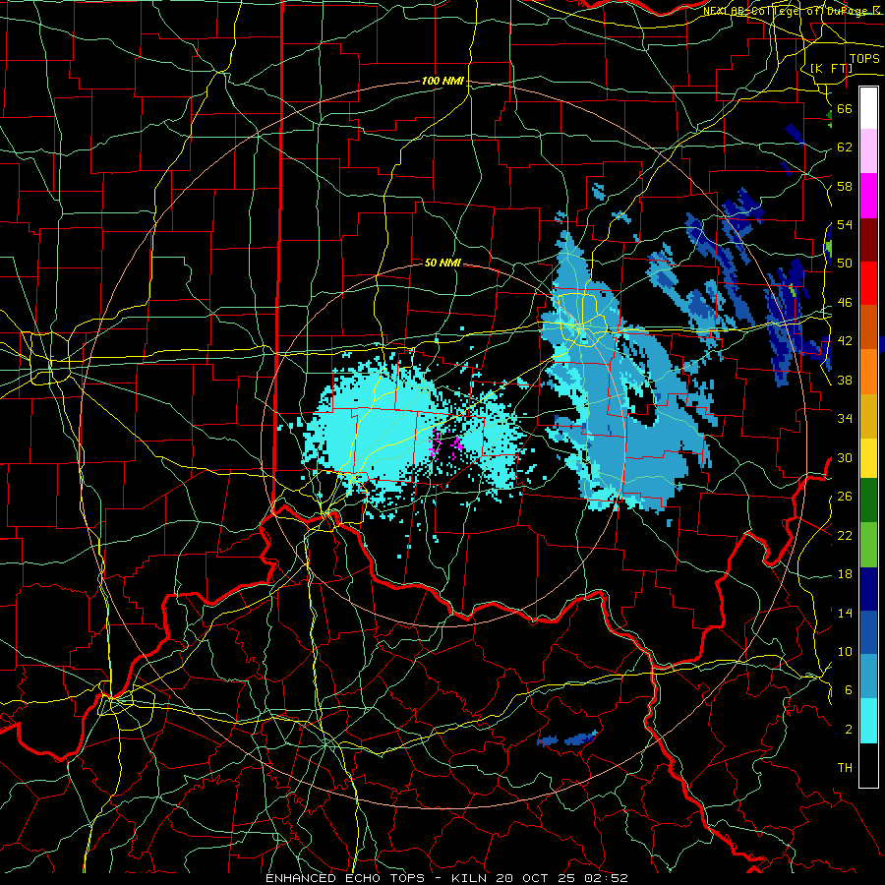The height and width of the screenshot is (885, 885).
Task: Click the "6" legend value
Action: click(x=849, y=690)
